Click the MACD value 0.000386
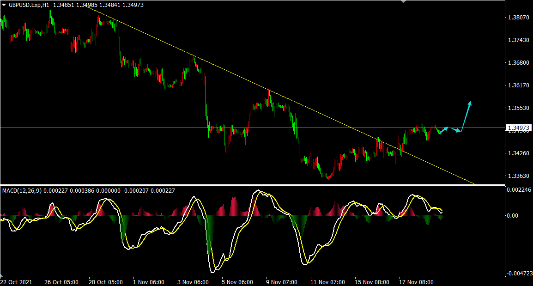This screenshot has height=286, width=533. [82, 191]
